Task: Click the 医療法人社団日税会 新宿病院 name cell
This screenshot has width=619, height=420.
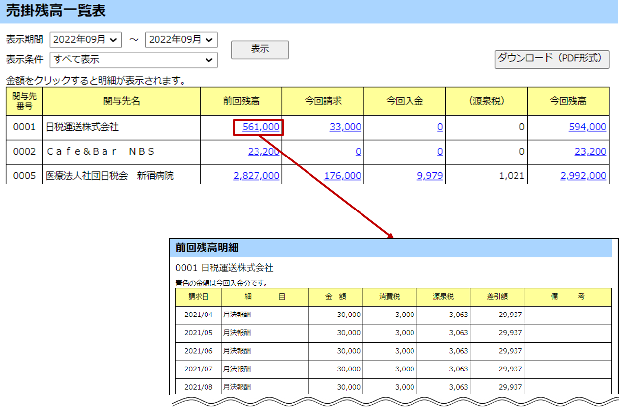Action: pos(109,176)
